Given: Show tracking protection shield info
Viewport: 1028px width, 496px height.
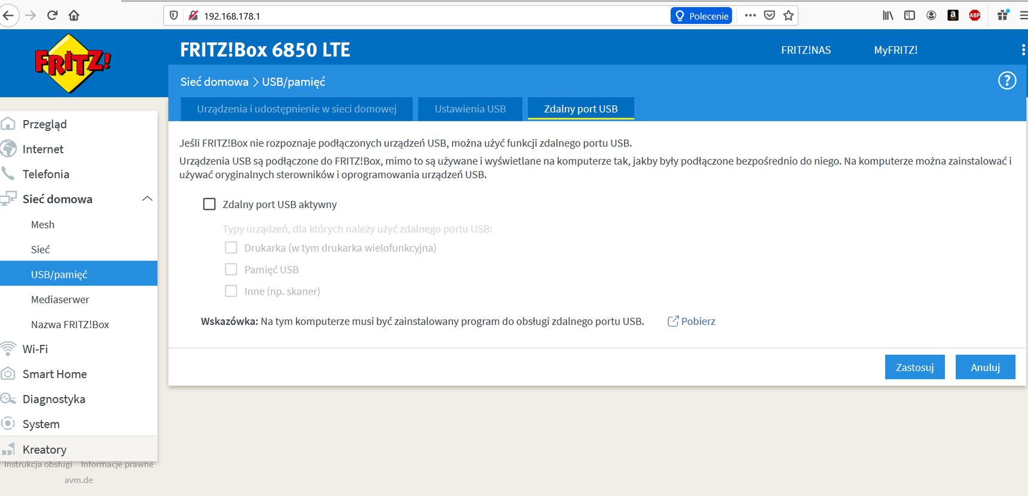Looking at the screenshot, I should (174, 16).
